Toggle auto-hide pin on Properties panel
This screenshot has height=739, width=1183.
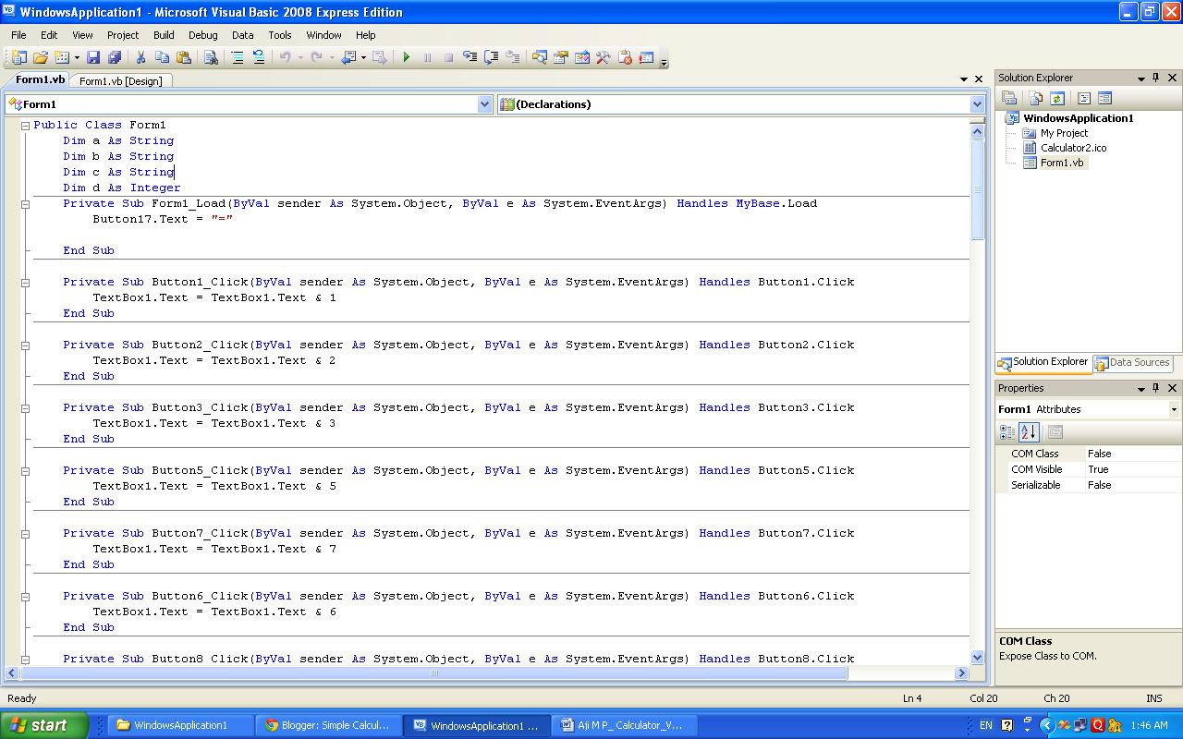(x=1155, y=388)
